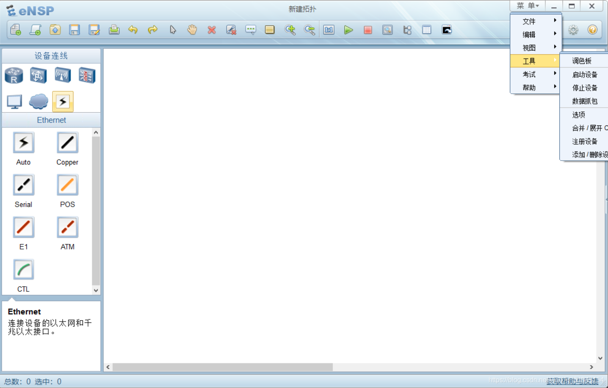Stop devices with the red square icon
This screenshot has height=388, width=608.
(x=368, y=30)
